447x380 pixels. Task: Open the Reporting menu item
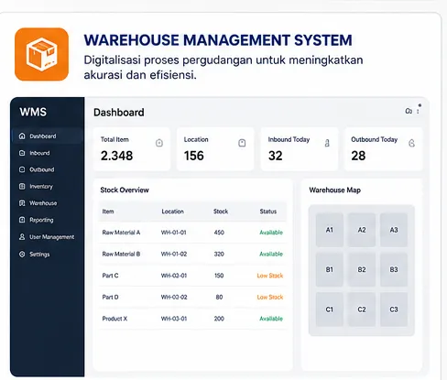[x=41, y=220]
